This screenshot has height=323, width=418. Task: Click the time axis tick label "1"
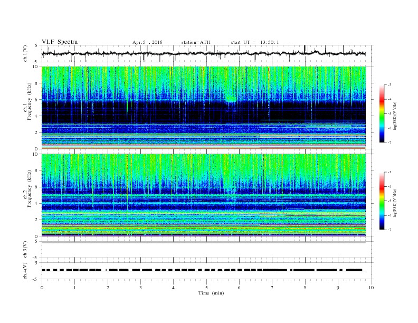point(75,288)
